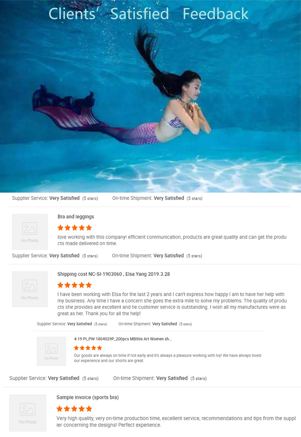Click the mermaid underwater banner photo

(x=150, y=106)
